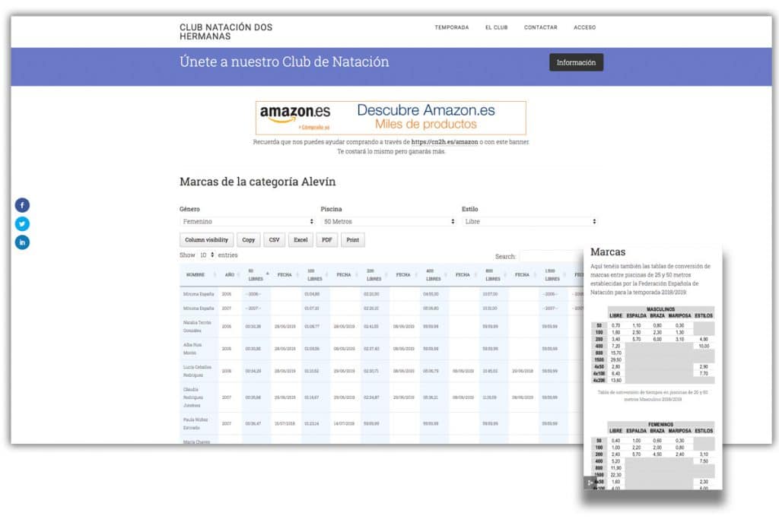Sort the table by the 200 Libres column

[x=374, y=274]
